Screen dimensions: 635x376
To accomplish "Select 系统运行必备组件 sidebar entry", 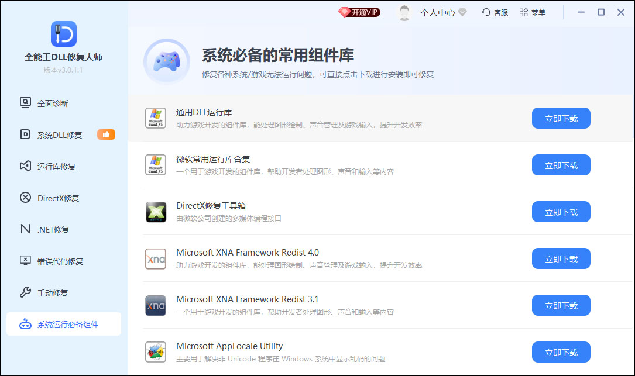I will [64, 324].
